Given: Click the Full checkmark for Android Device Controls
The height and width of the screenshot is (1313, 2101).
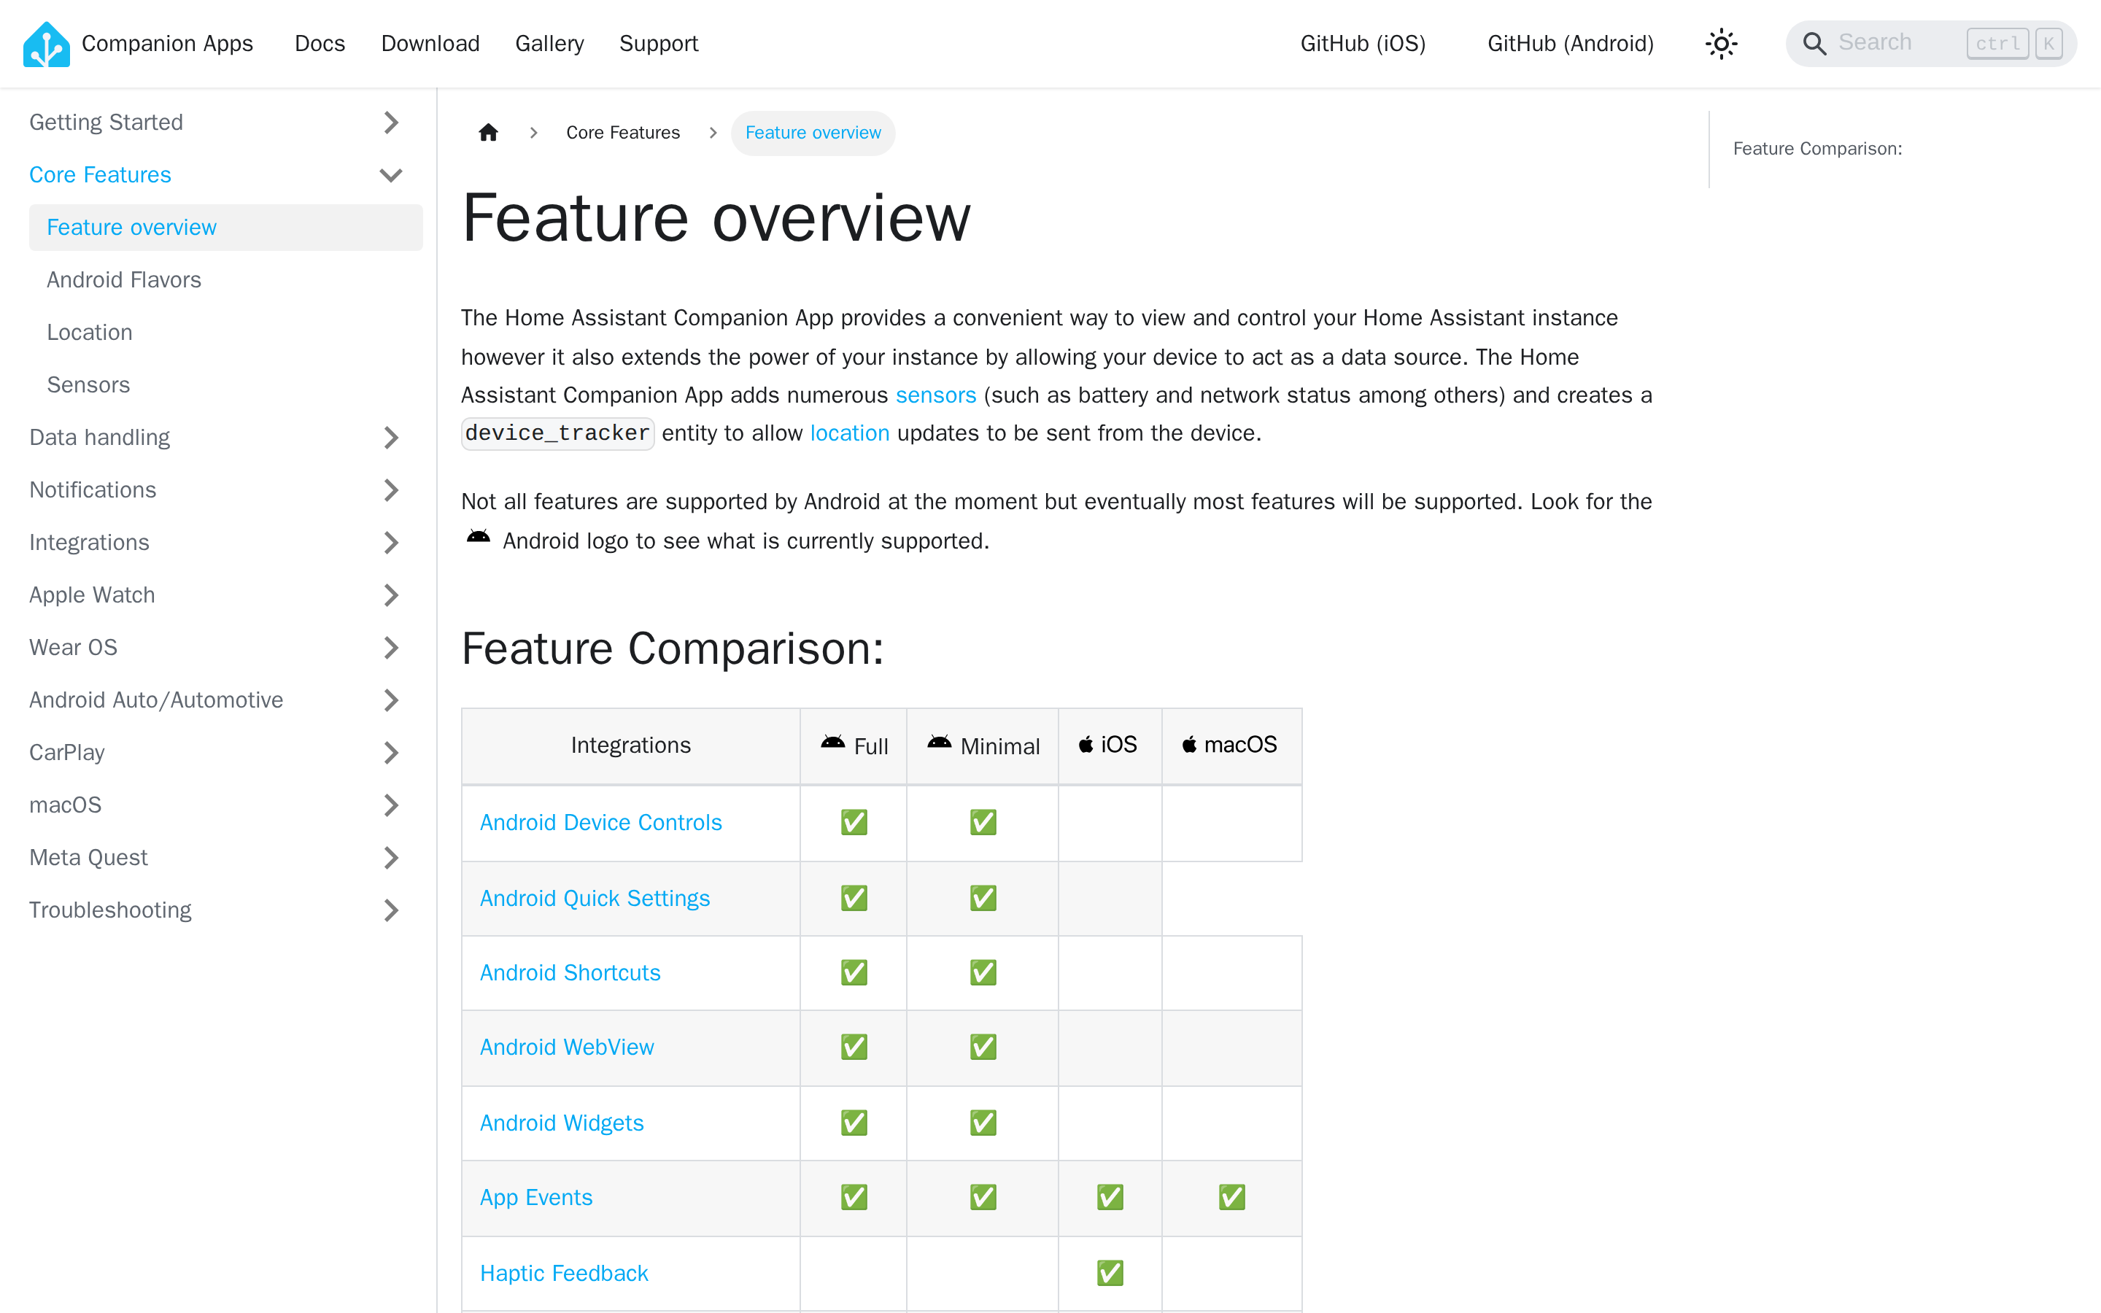Looking at the screenshot, I should tap(854, 821).
